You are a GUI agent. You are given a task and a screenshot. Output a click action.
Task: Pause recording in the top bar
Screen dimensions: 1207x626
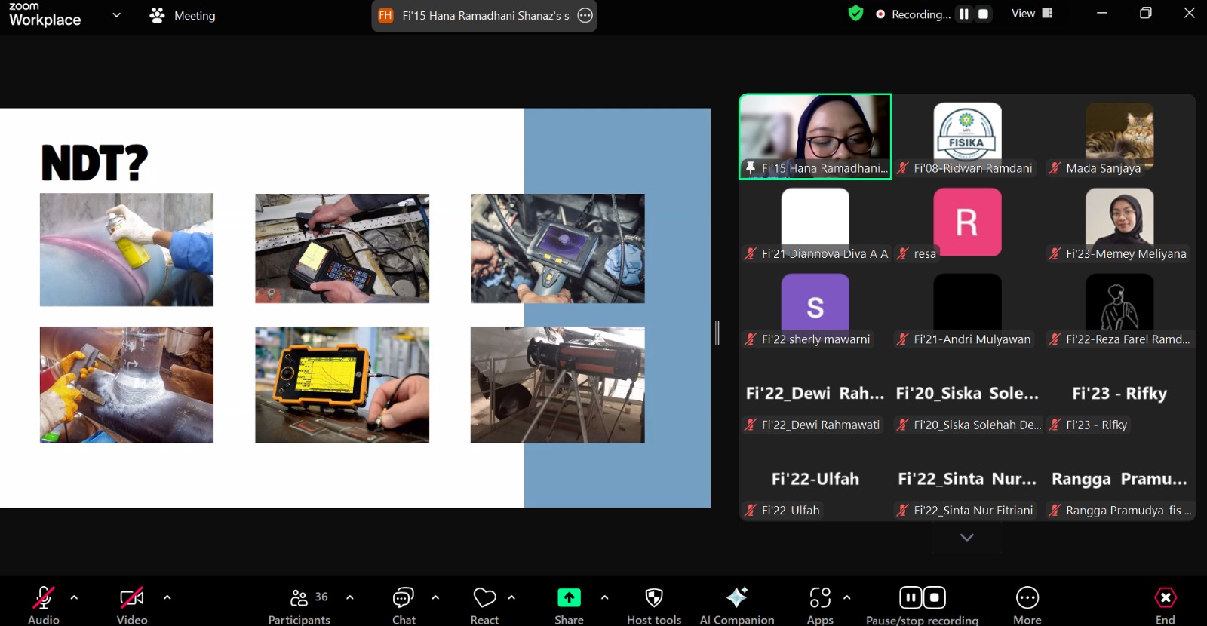(x=964, y=14)
